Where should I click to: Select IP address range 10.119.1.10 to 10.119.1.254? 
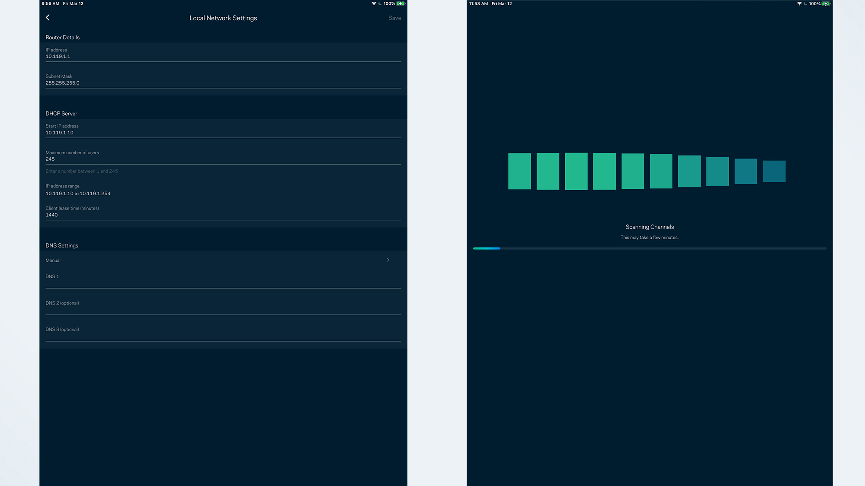click(78, 194)
